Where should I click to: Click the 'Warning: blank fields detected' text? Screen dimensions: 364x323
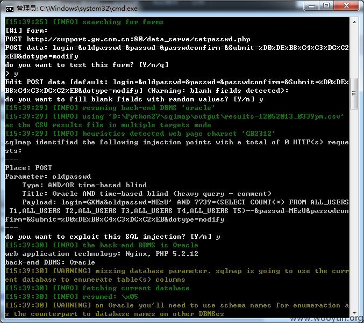point(218,91)
